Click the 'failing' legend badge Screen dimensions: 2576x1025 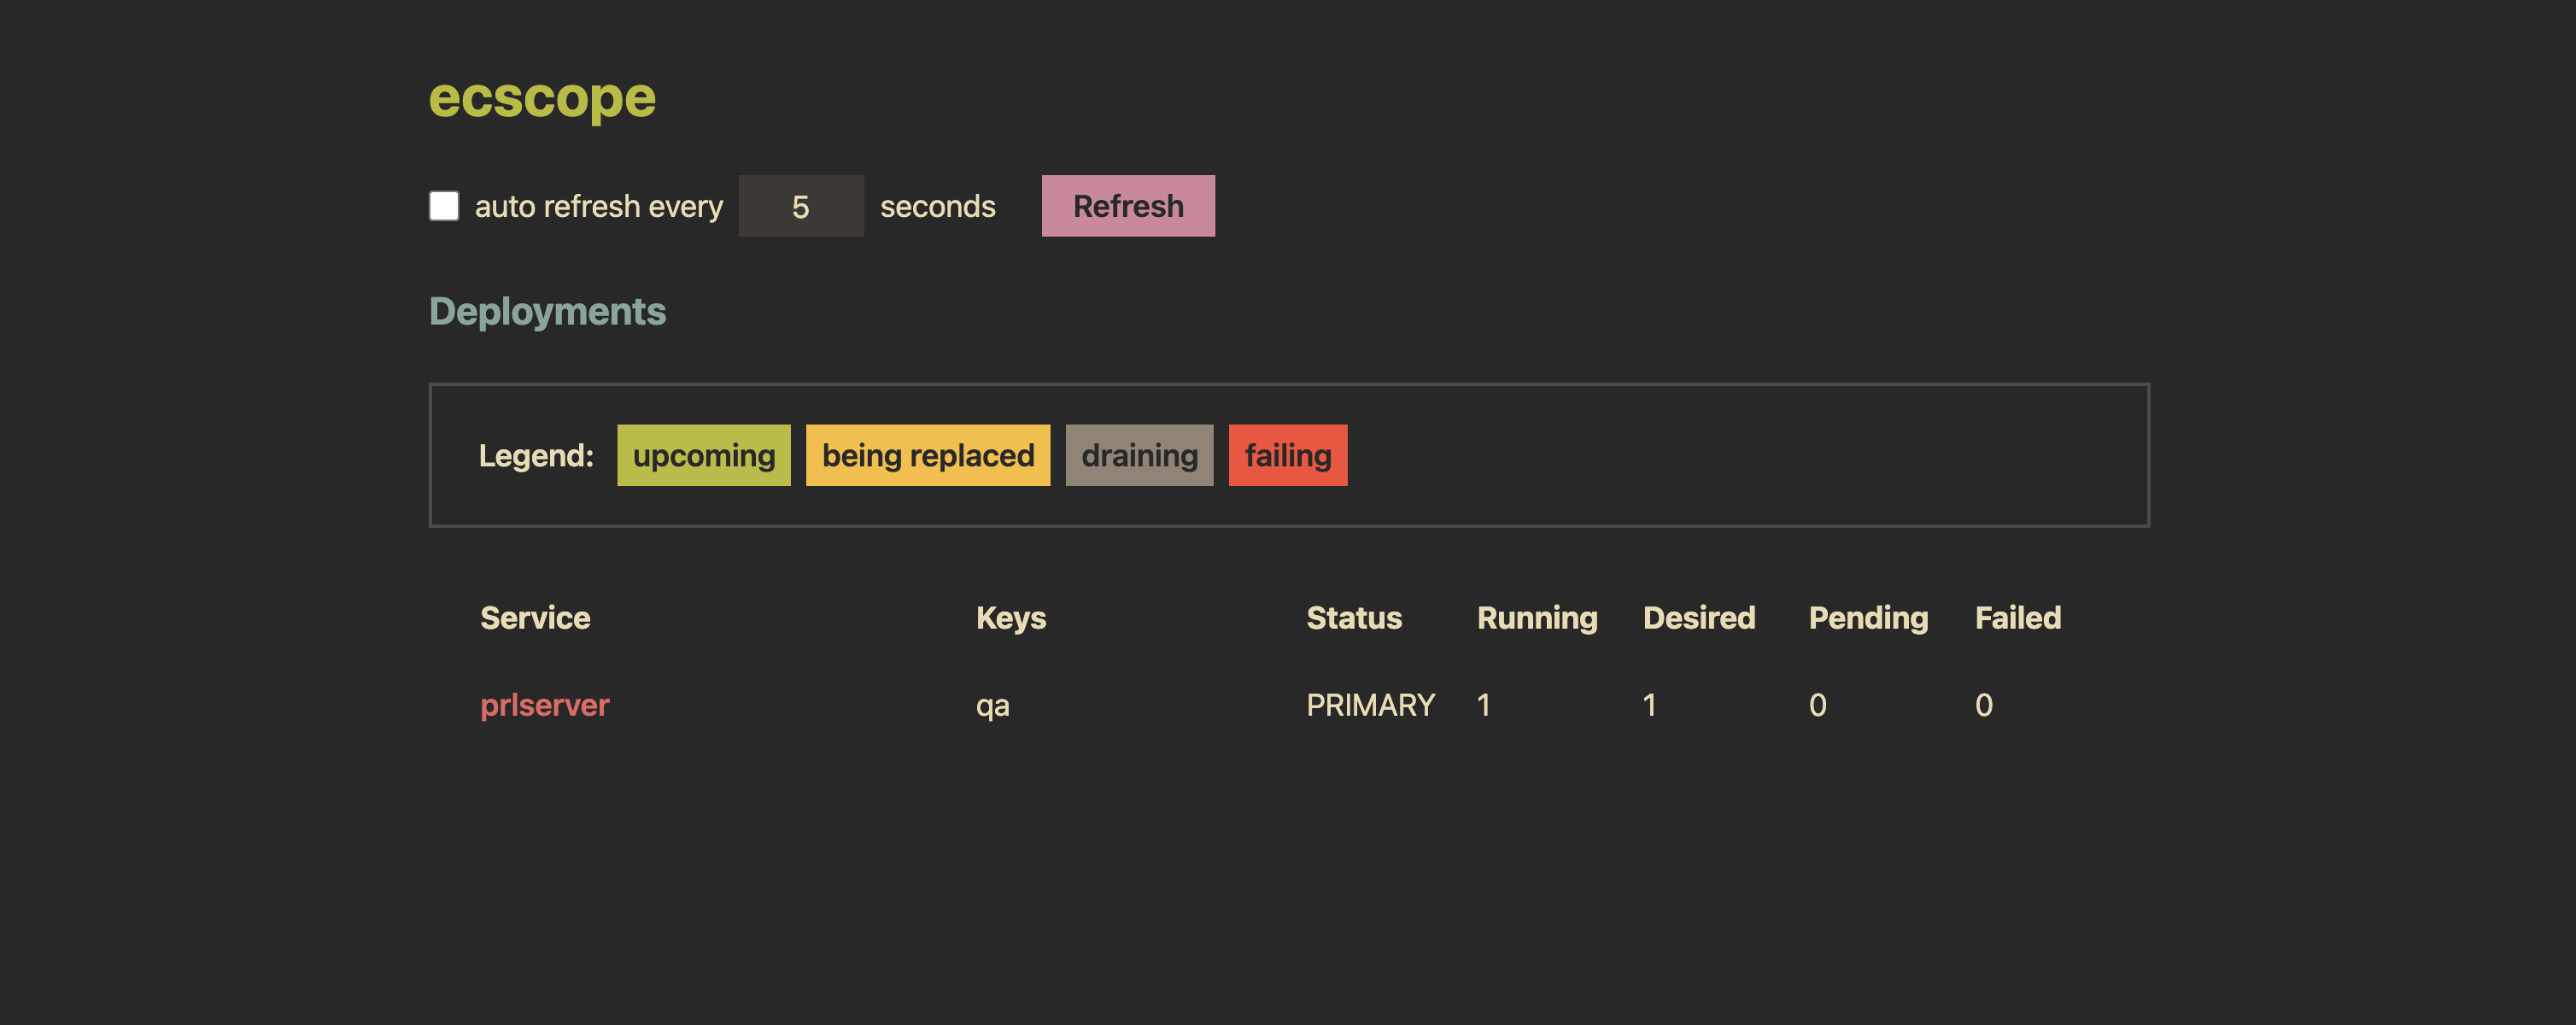pos(1288,455)
